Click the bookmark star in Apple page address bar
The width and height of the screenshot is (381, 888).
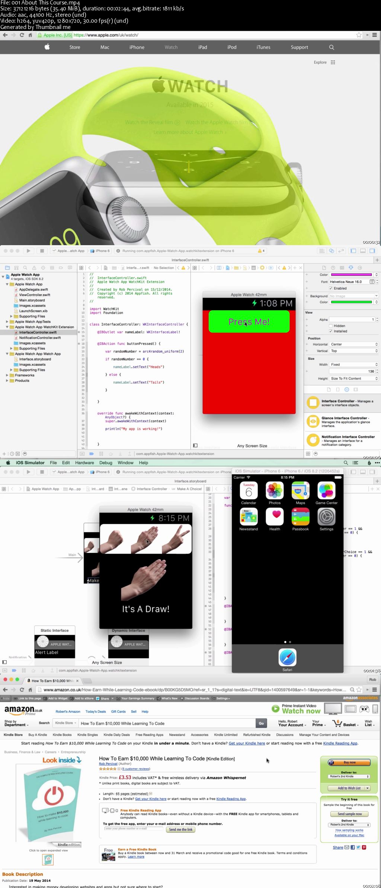pos(359,35)
